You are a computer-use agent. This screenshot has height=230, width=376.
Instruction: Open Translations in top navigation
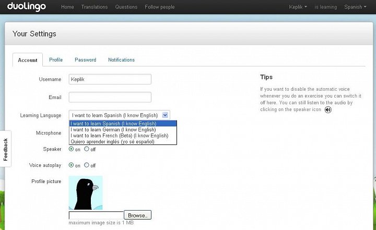[x=95, y=7]
